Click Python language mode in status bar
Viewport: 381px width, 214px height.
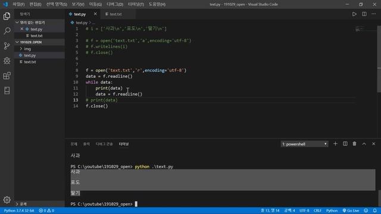point(332,210)
